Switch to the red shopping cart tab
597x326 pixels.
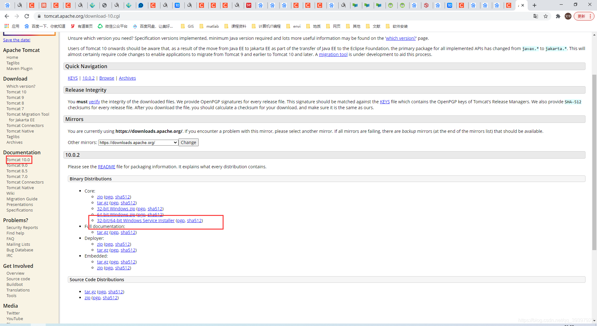point(249,5)
